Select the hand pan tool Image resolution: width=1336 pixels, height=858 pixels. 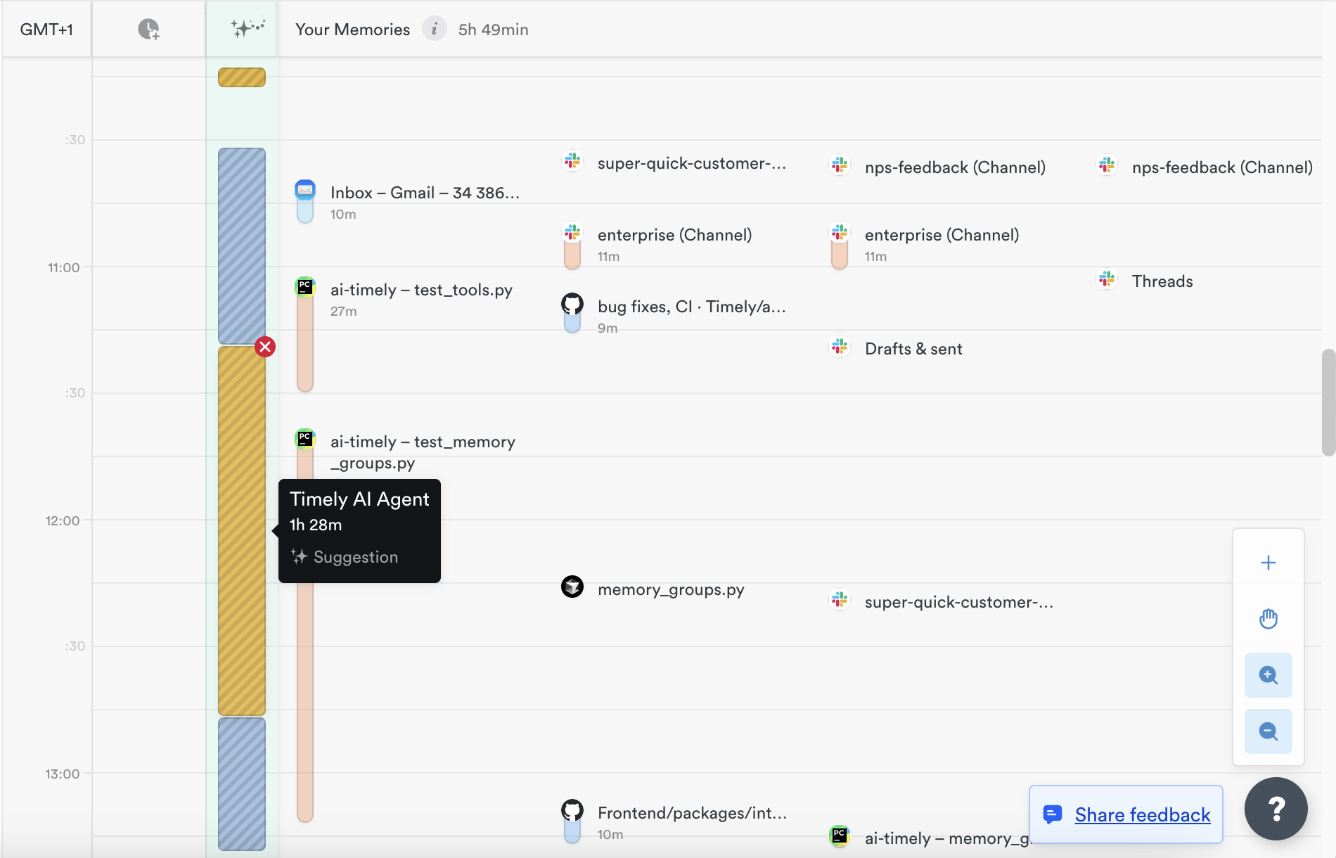[1268, 619]
